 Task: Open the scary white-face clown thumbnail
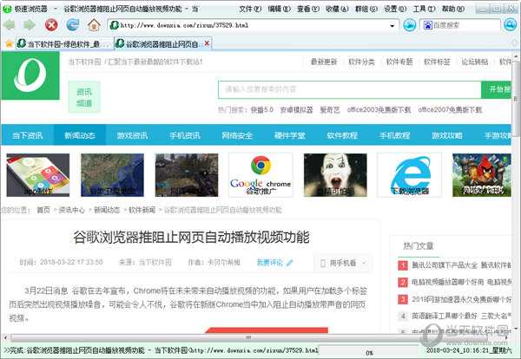(x=335, y=175)
